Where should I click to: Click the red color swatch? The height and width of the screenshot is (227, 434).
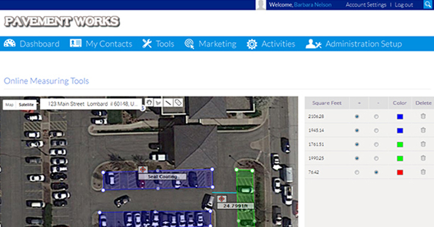(x=400, y=172)
